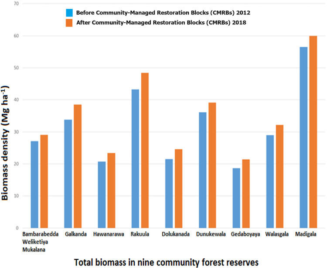327x268 pixels.
Task: Select the 'Walasgala' category label
Action: pos(277,234)
